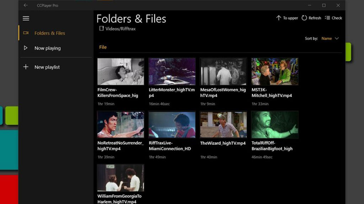
Task: Click the chevron next to Name
Action: pos(337,38)
